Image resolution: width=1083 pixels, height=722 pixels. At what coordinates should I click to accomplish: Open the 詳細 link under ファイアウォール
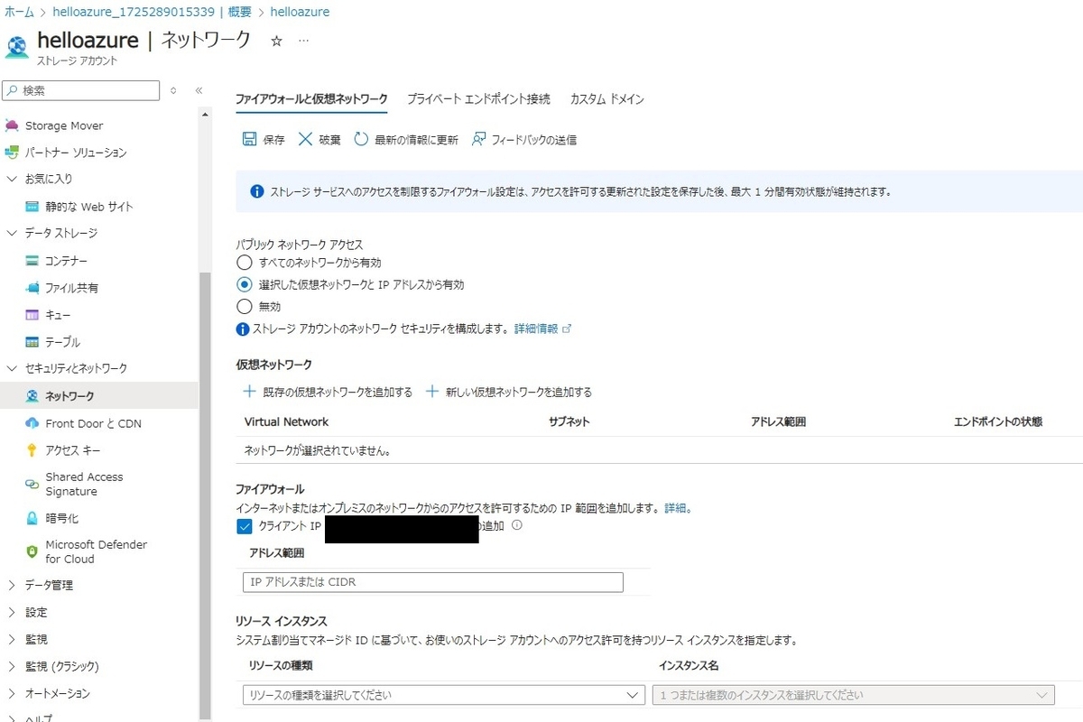coord(675,508)
